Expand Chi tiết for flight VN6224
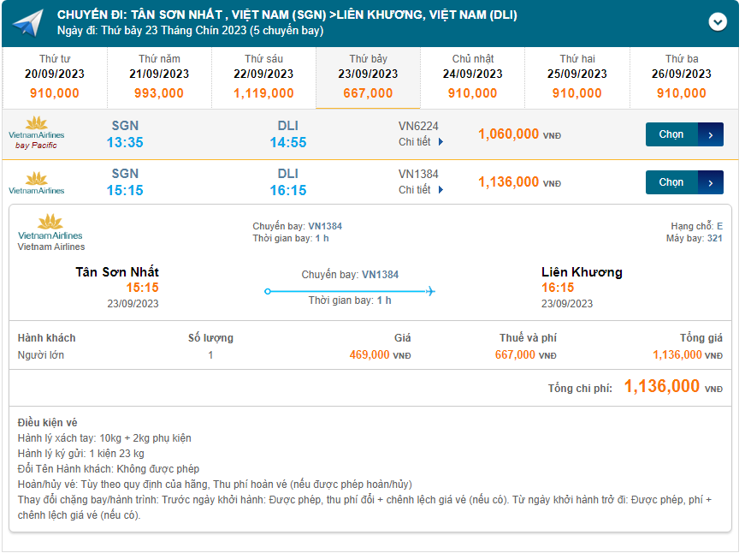745x559 pixels. [421, 142]
